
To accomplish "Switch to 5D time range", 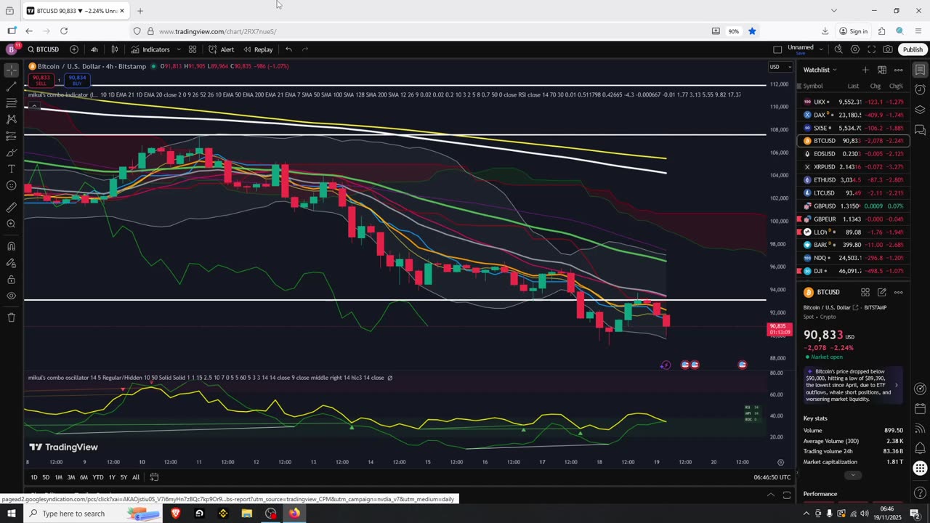I will 46,477.
